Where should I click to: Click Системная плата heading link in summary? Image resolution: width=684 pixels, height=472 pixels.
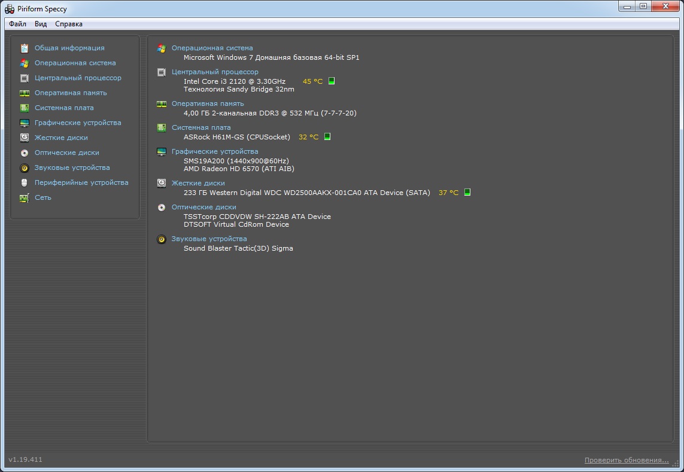click(x=201, y=127)
